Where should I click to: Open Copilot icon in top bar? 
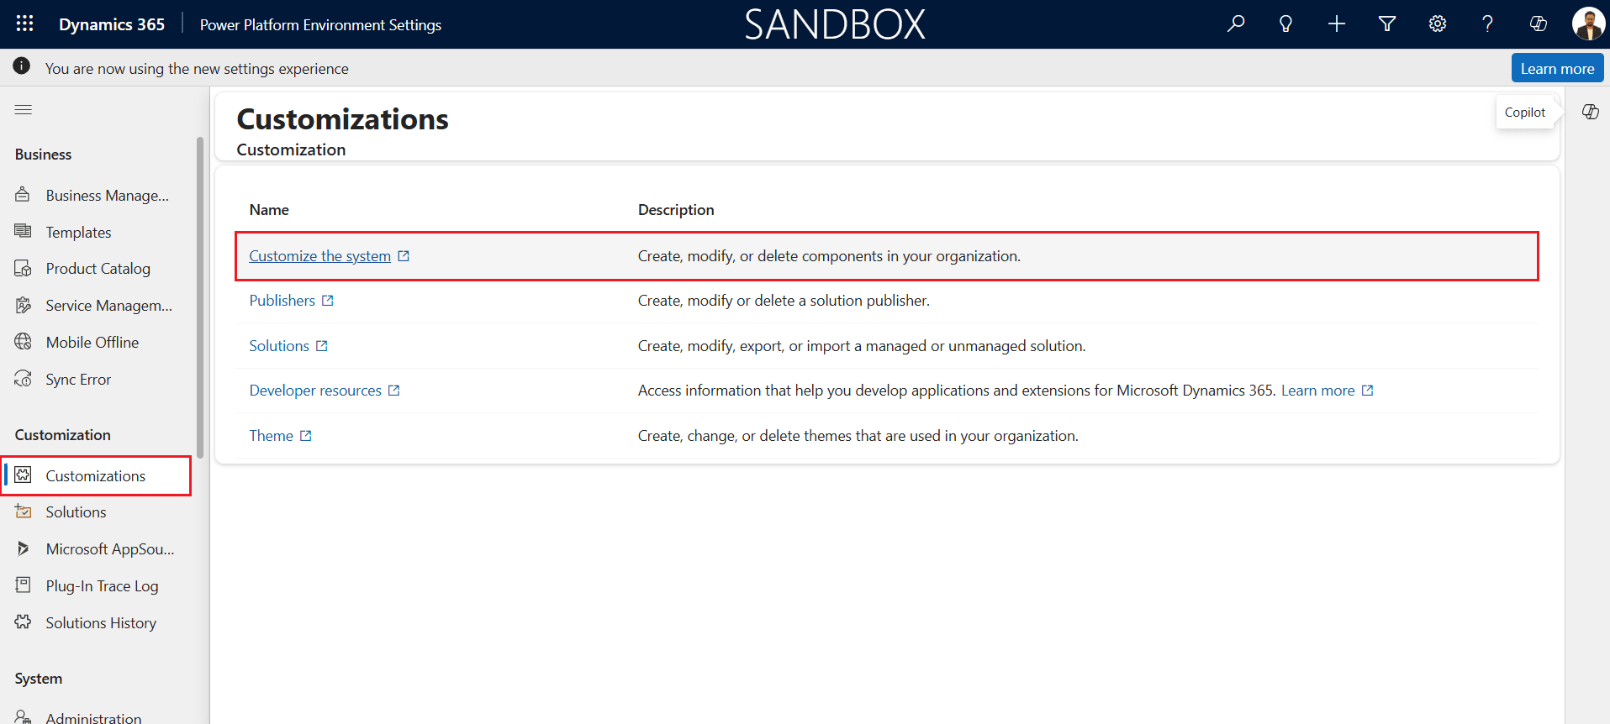(1538, 24)
